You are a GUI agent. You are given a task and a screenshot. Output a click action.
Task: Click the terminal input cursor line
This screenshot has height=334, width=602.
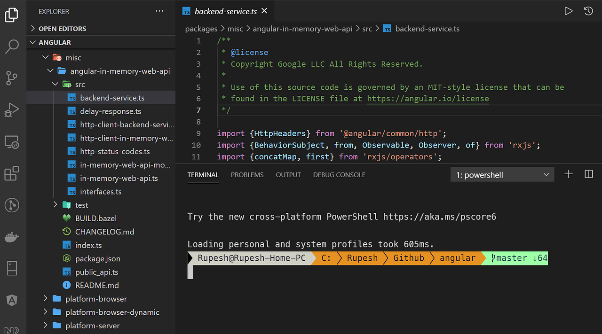click(190, 272)
